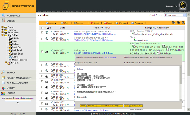Open the Address book item
Screen dimensions: 190x115
[16, 57]
